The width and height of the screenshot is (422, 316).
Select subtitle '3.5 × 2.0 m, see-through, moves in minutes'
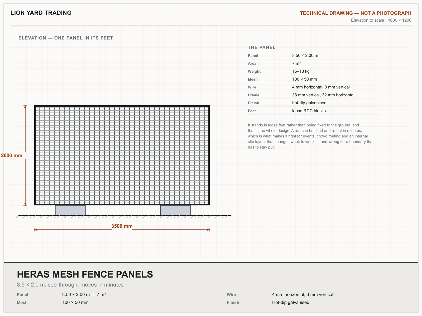click(x=70, y=285)
